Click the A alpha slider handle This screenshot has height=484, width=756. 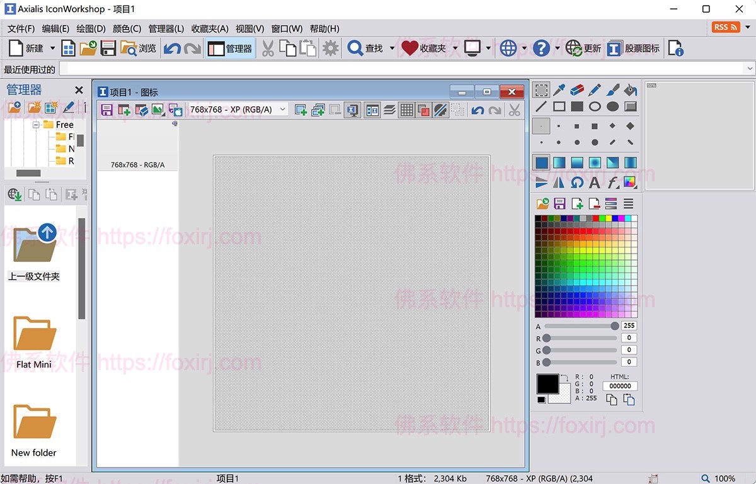coord(614,326)
